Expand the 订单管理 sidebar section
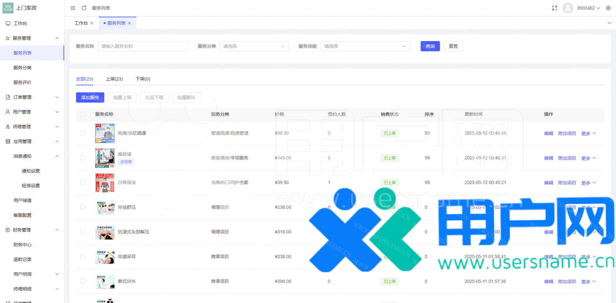The width and height of the screenshot is (616, 303). coord(32,97)
